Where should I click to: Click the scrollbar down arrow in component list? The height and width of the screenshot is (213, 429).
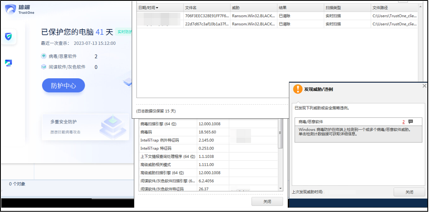(281, 188)
